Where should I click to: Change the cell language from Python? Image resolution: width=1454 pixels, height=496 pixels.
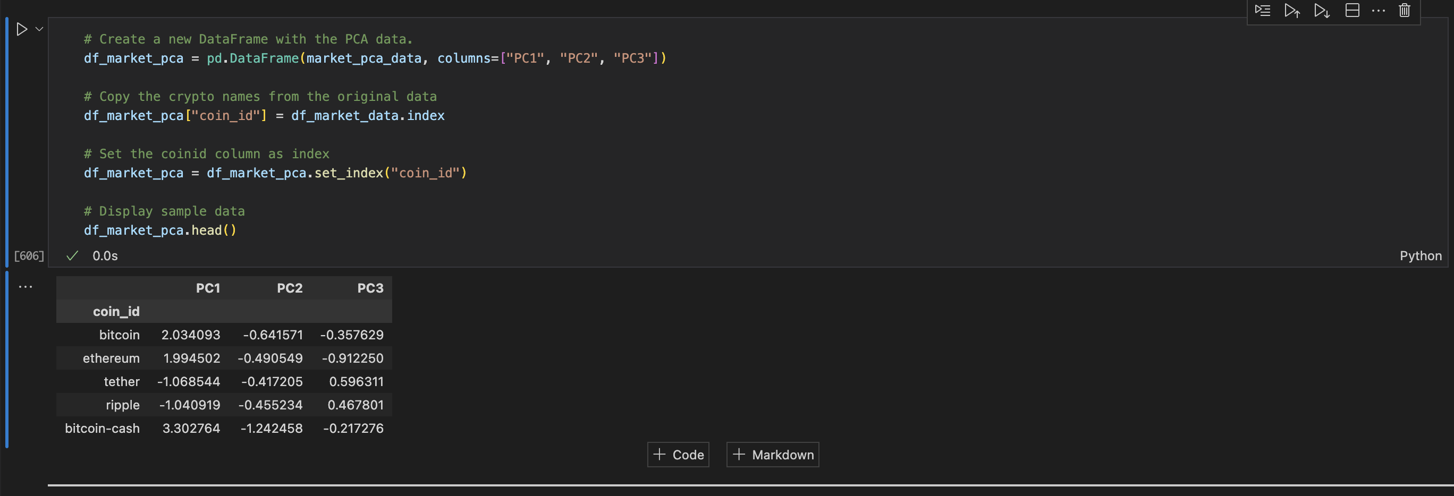[x=1420, y=255]
